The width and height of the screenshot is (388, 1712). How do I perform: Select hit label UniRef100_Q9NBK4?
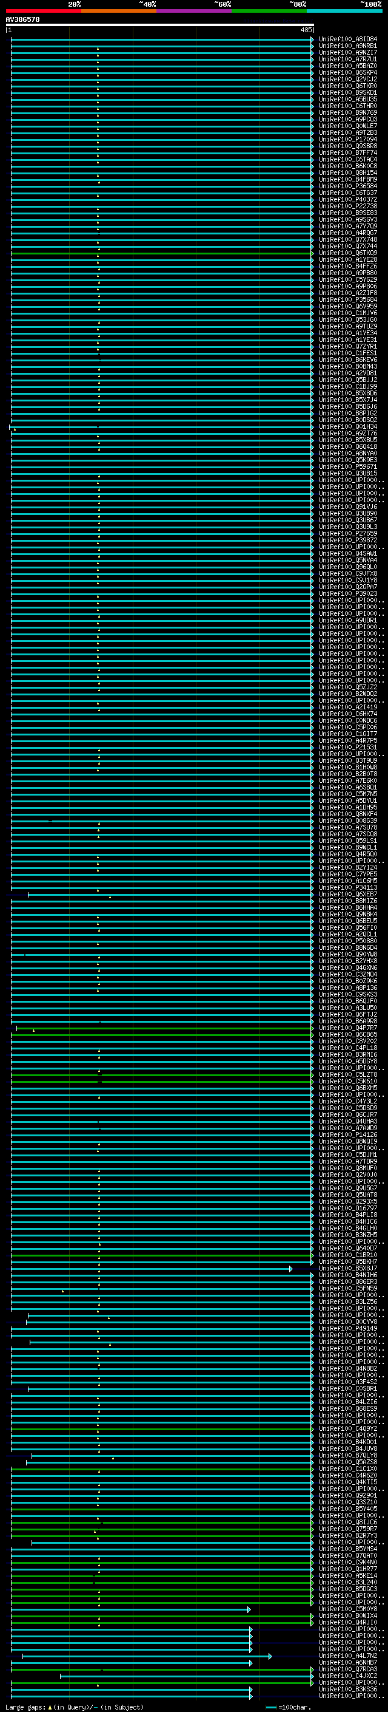pos(348,914)
